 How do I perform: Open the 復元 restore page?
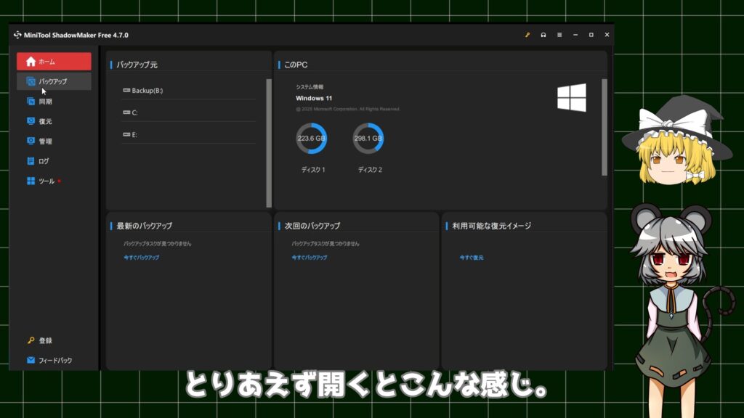[x=54, y=121]
